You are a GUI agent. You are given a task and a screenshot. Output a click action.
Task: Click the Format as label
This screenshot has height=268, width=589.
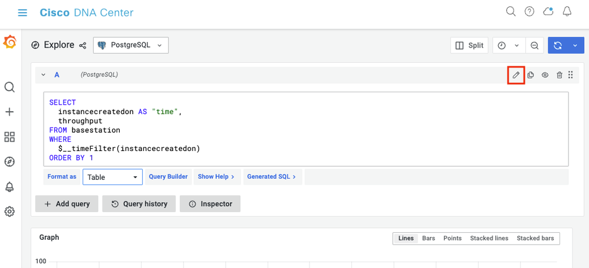[x=62, y=177]
